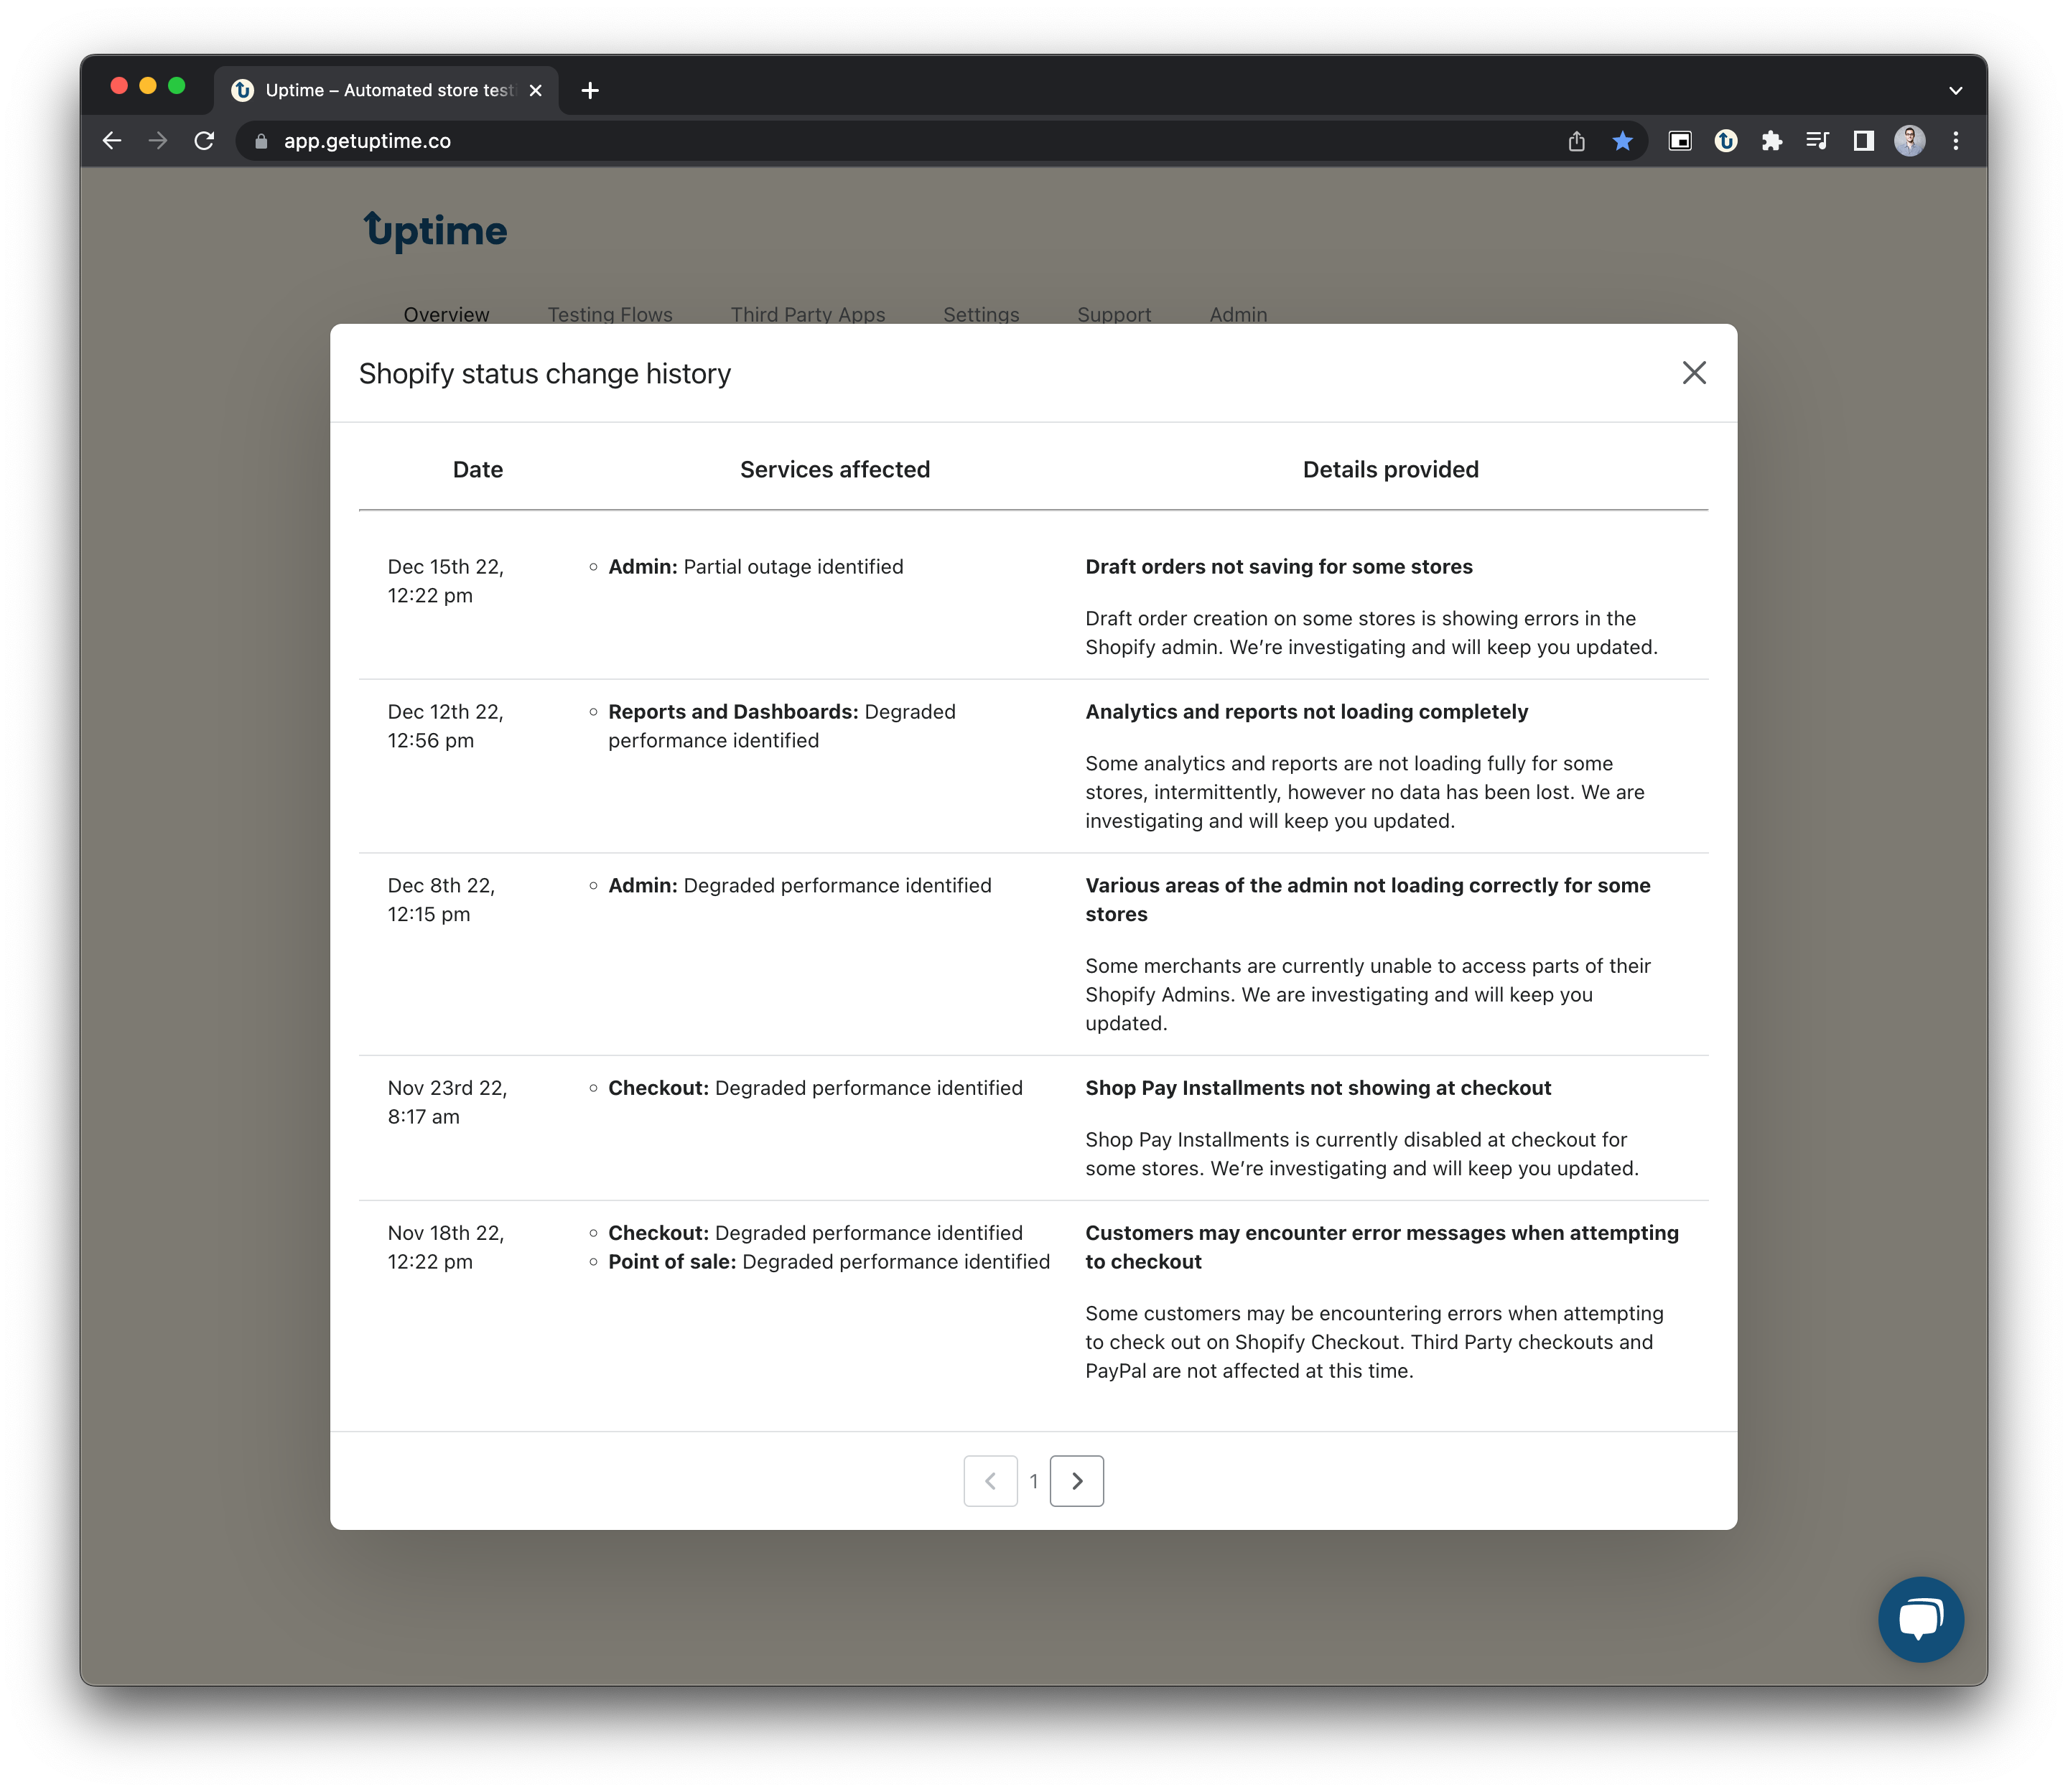Click the previous page arrow button
Viewport: 2068px width, 1792px height.
tap(990, 1481)
